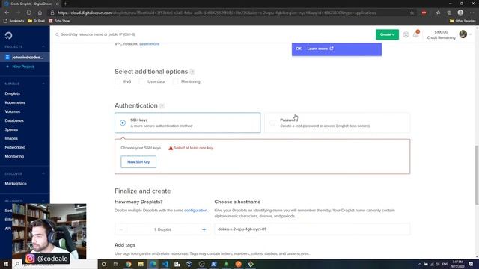Collapse the Discover sidebar section
The height and width of the screenshot is (269, 479).
tap(43, 173)
